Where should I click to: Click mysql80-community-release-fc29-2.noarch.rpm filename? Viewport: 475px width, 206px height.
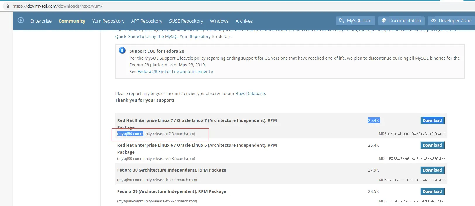coord(157,201)
